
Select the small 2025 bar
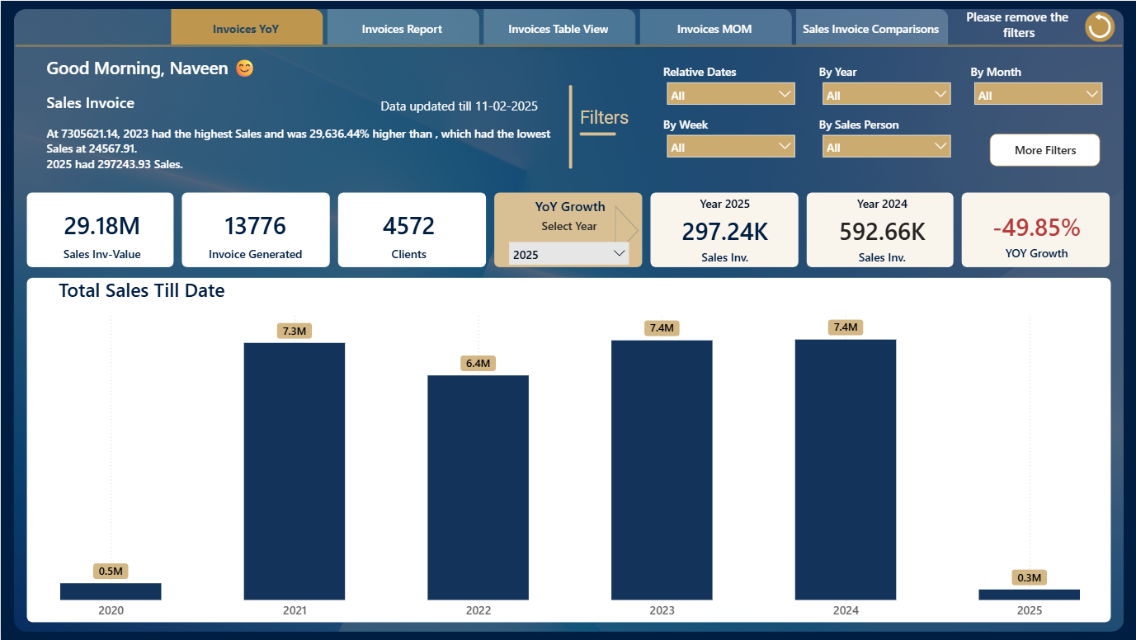1029,595
